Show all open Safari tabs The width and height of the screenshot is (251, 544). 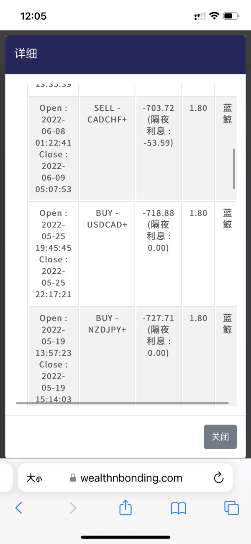tap(231, 508)
